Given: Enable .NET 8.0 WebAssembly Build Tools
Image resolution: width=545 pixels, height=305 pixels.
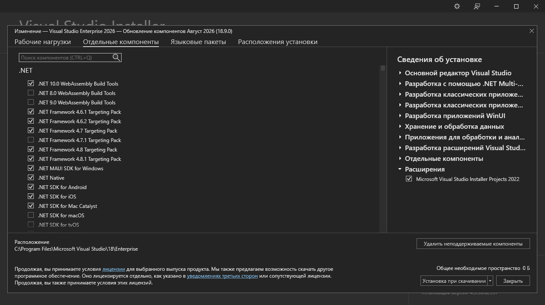Looking at the screenshot, I should point(31,93).
